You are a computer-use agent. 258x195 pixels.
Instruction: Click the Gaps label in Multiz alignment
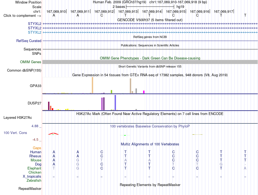point(37,148)
